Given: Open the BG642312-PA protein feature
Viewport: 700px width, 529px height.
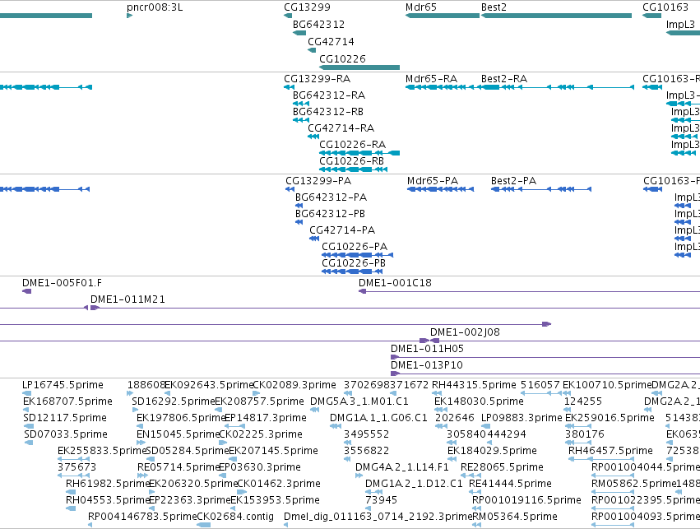Looking at the screenshot, I should tap(299, 206).
